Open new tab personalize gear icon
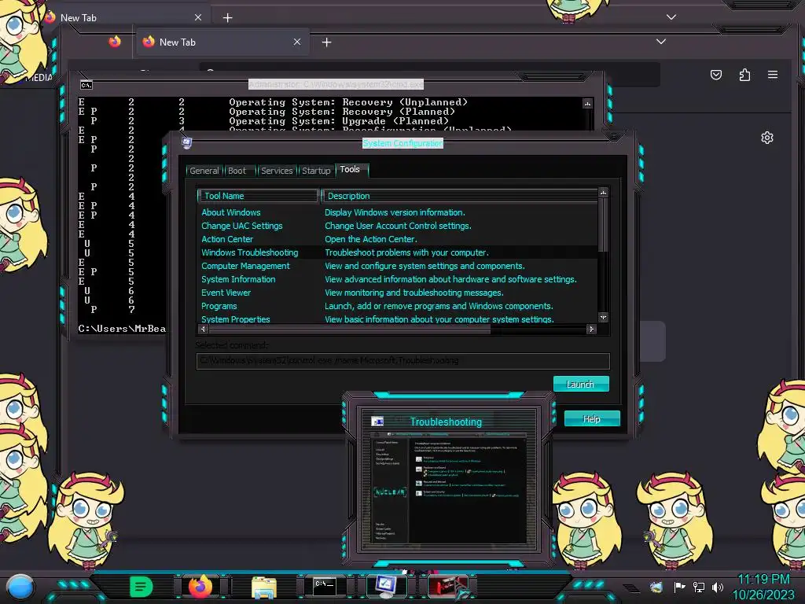 tap(767, 138)
